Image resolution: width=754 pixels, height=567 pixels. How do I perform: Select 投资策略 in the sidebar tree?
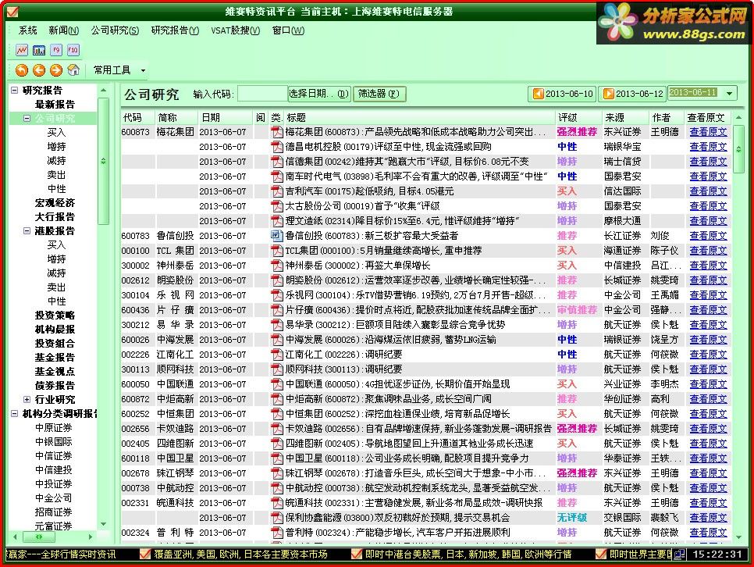(x=55, y=316)
